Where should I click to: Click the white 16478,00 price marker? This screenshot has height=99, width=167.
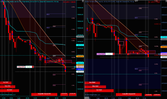80,72
